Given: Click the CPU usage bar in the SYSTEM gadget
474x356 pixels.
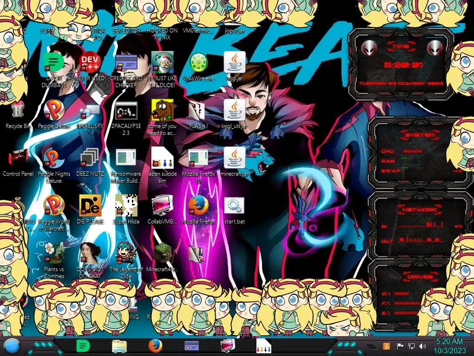Looking at the screenshot, I should [x=412, y=151].
